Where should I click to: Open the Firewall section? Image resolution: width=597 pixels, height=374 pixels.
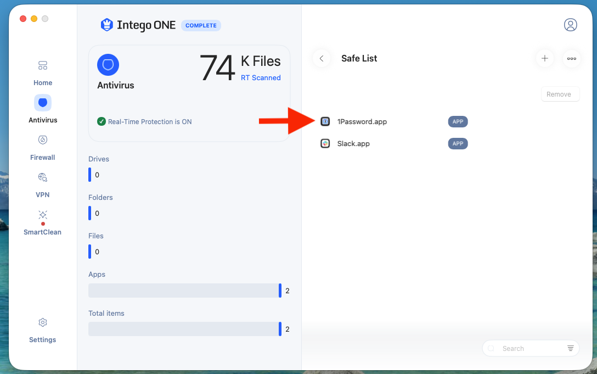point(43,148)
